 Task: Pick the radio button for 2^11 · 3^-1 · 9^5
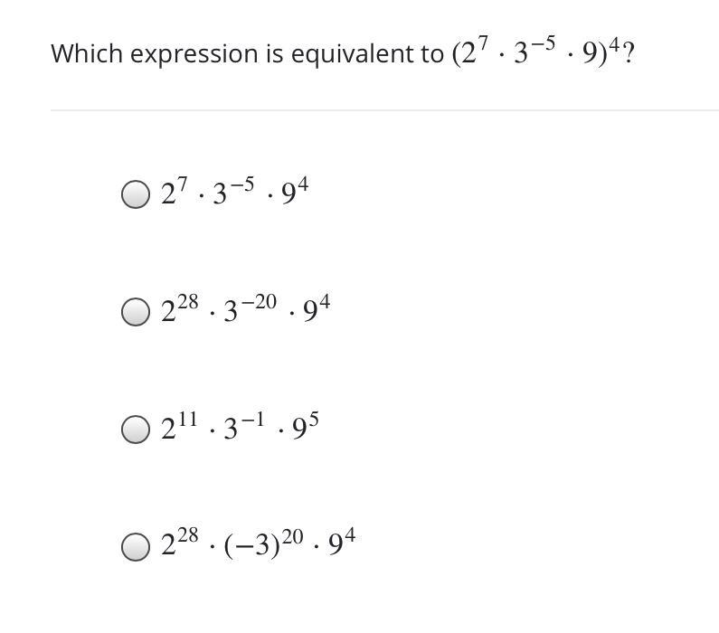[135, 430]
